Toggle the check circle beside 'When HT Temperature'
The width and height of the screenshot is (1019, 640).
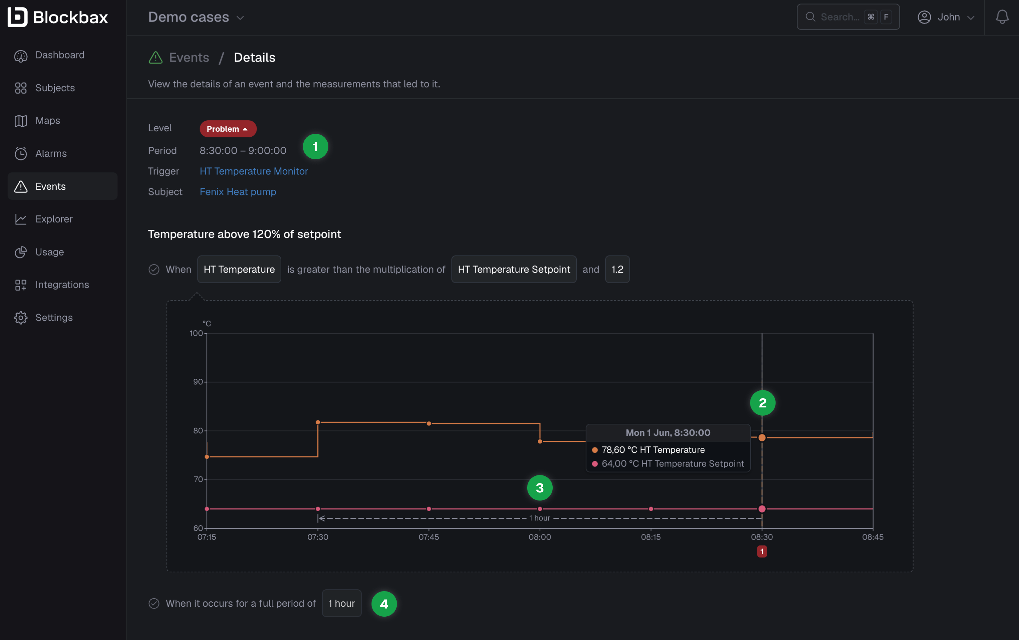click(x=154, y=269)
